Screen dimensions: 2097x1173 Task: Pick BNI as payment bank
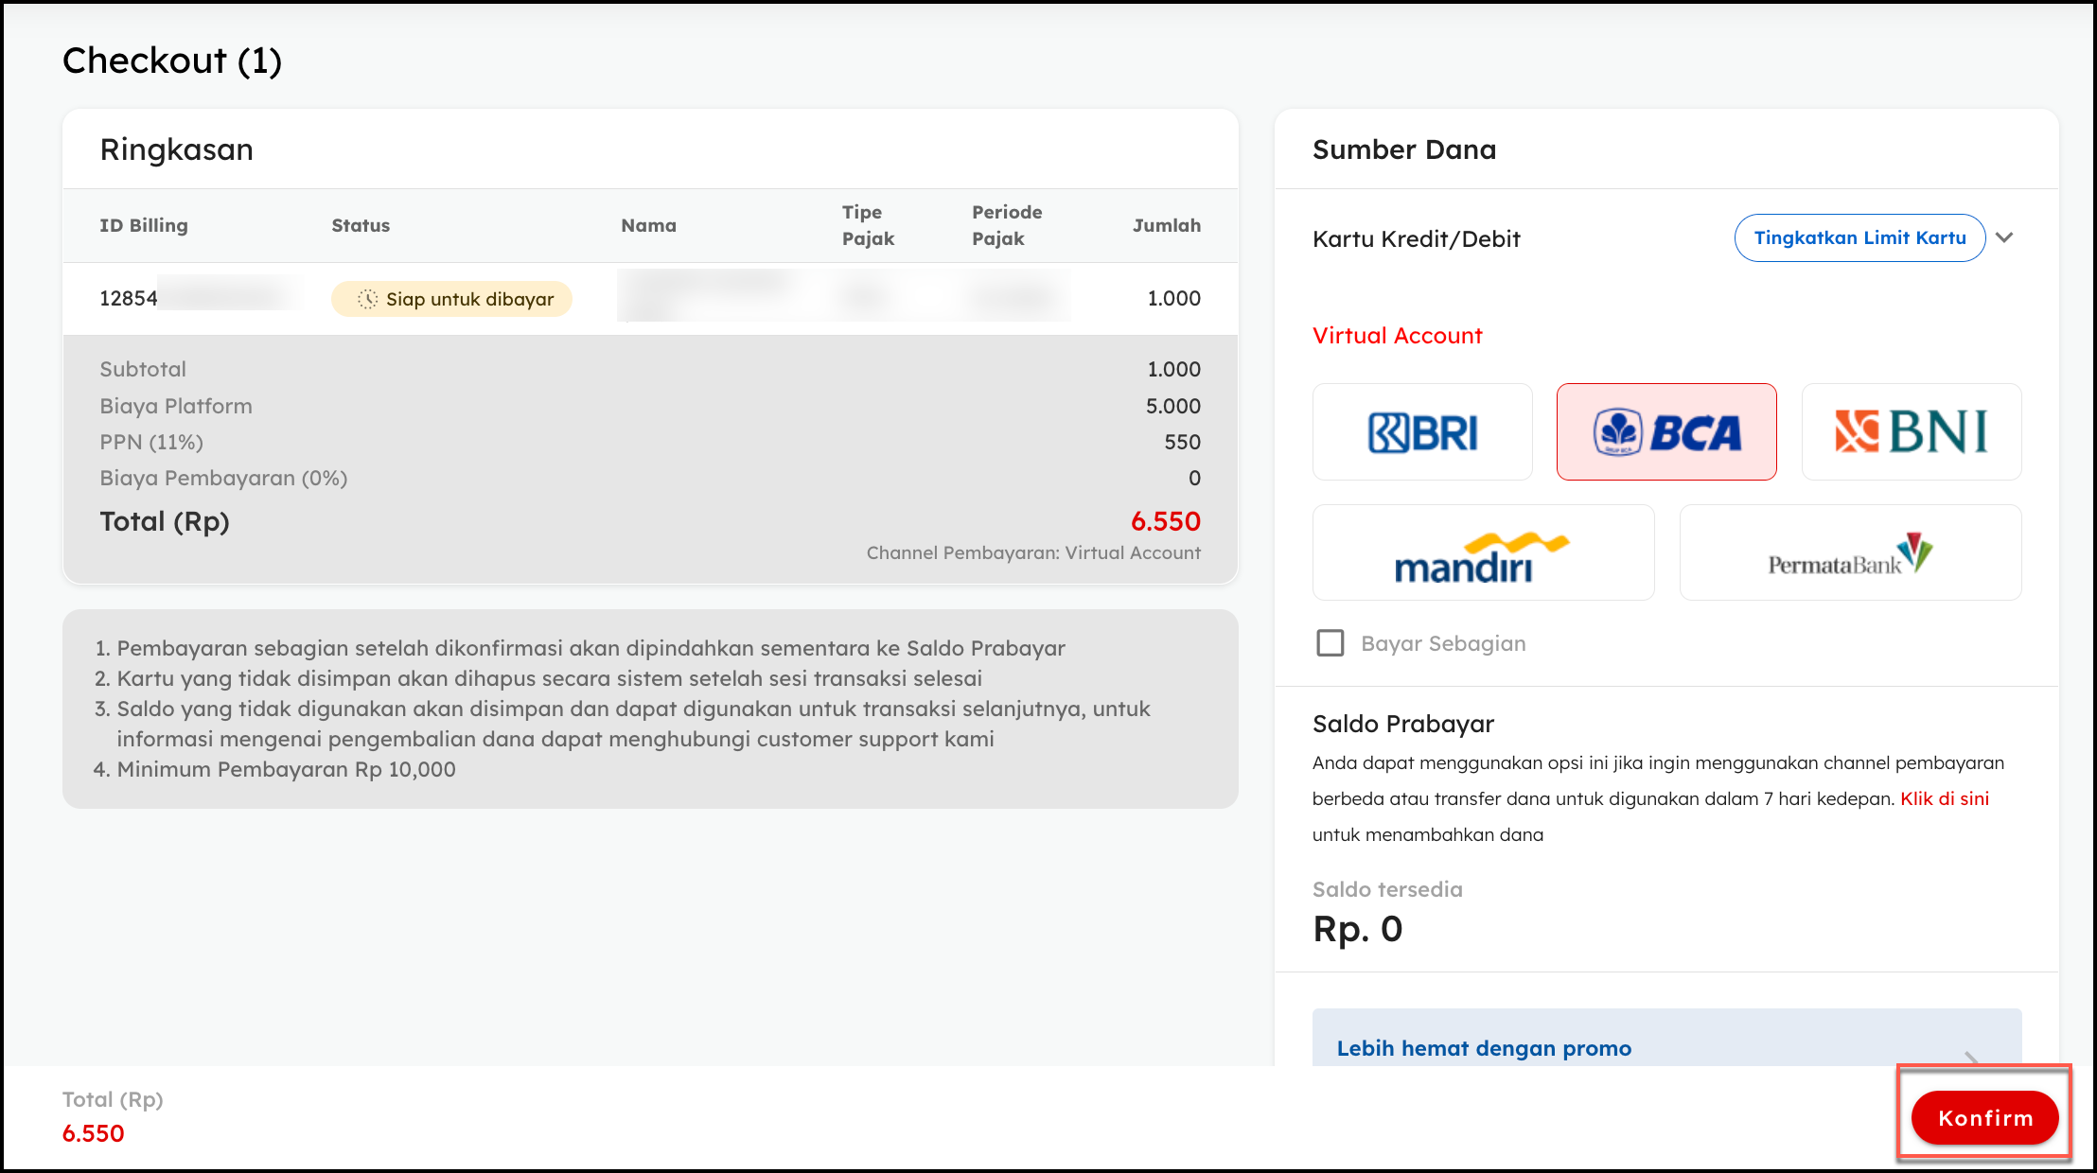(1911, 432)
